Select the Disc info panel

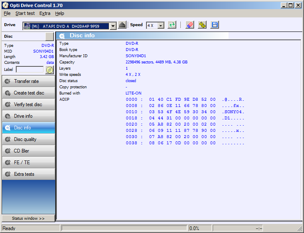pyautogui.click(x=29, y=128)
